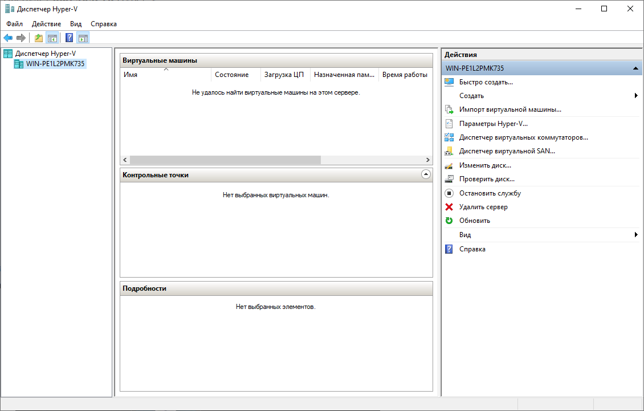The image size is (644, 411).
Task: Open Диспетчер виртуальных коммутаторов...
Action: tap(524, 137)
